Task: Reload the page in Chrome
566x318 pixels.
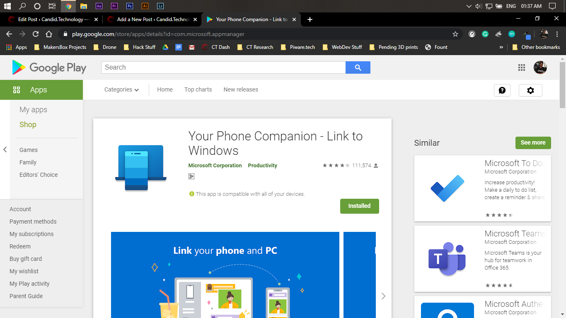Action: click(x=36, y=34)
